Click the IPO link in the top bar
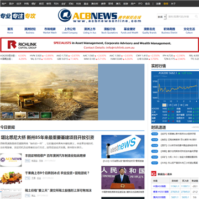 140,3
